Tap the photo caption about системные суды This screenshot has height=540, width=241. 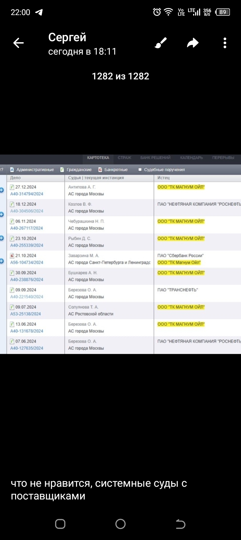coord(99,489)
